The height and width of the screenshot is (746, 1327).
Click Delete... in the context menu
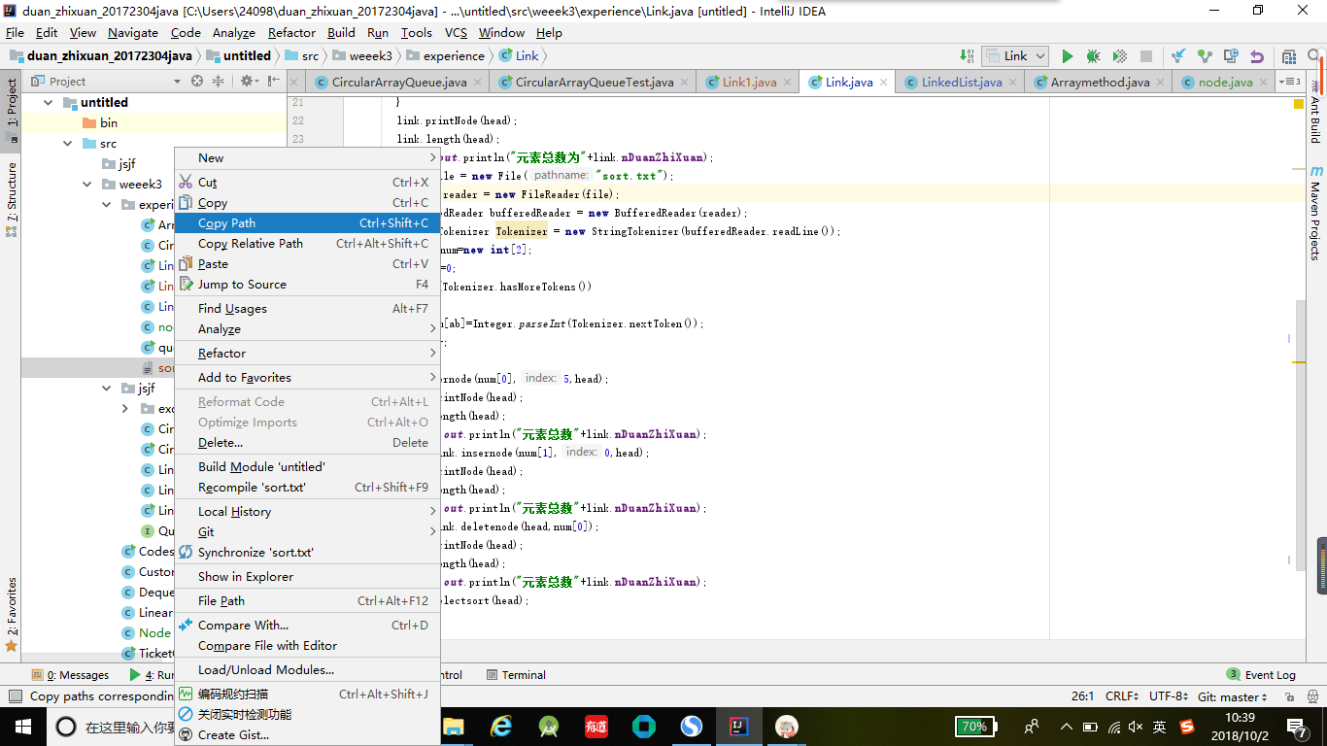point(307,443)
